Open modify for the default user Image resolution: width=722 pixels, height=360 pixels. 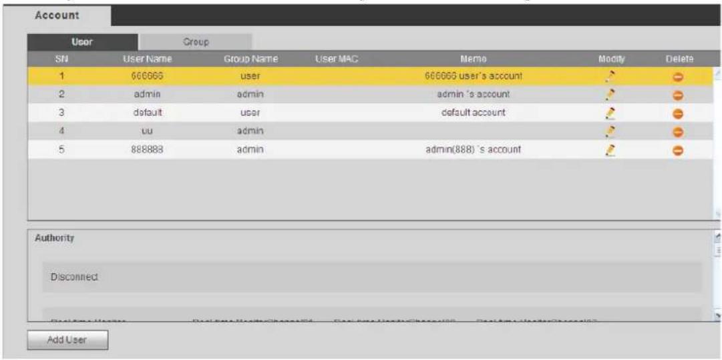611,113
